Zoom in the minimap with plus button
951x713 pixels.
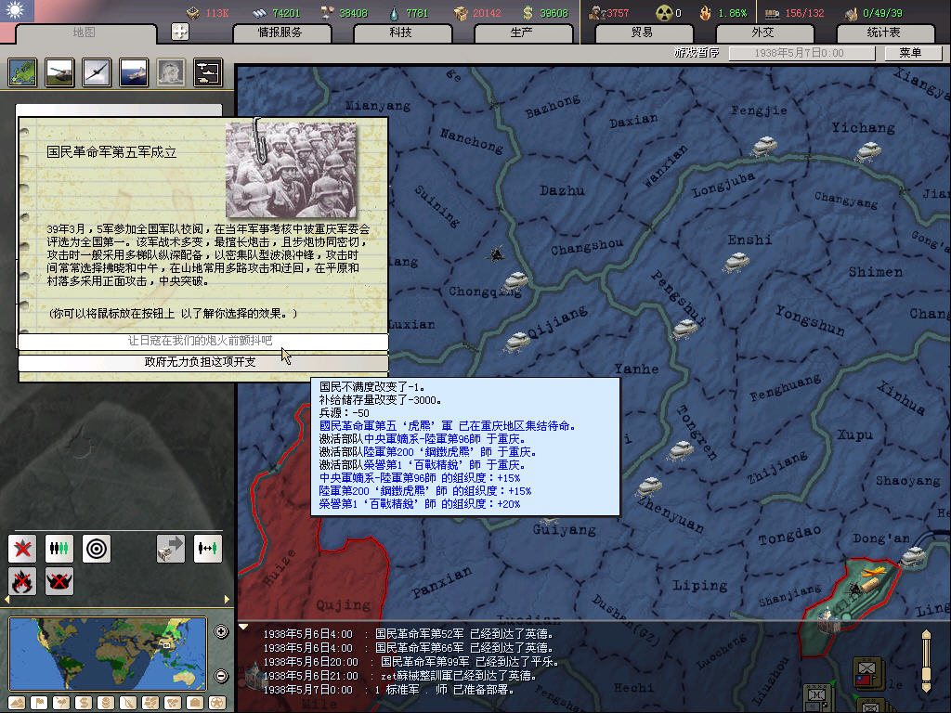point(221,632)
